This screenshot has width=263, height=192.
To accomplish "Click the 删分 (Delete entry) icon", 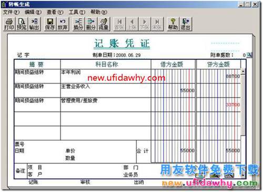I will coord(91,24).
